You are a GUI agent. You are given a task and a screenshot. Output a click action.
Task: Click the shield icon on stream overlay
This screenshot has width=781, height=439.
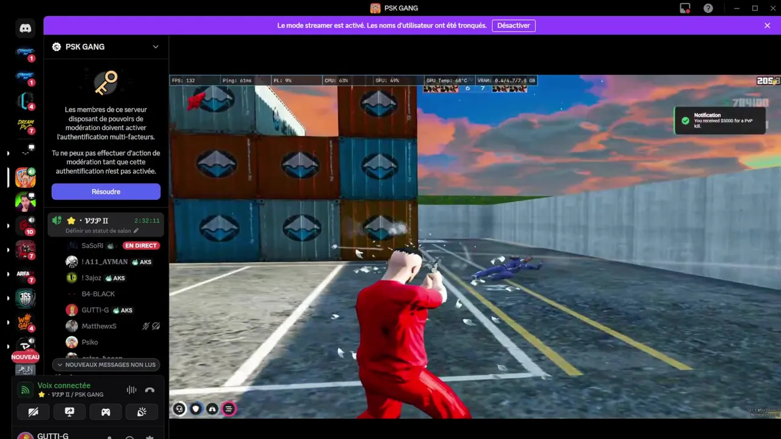coord(196,409)
